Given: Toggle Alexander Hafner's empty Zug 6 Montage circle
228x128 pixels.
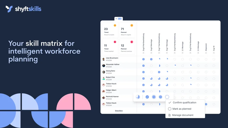Looking at the screenshot, I should click(151, 65).
